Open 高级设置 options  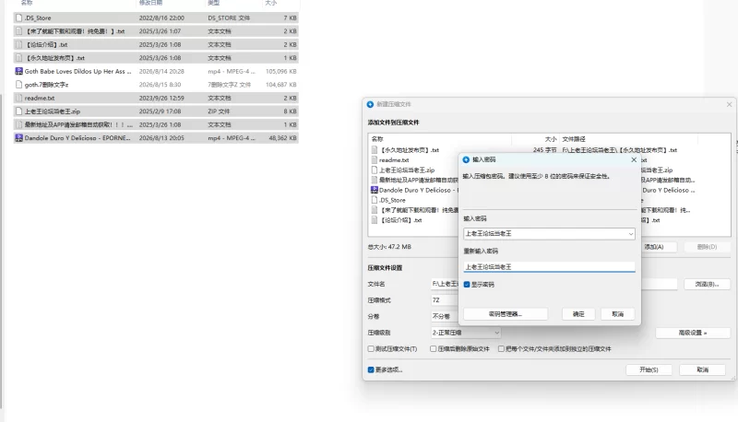coord(693,333)
